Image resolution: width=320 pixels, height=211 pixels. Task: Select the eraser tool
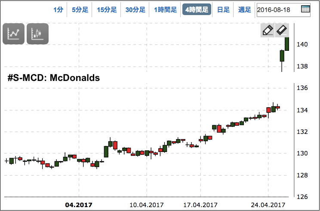[282, 31]
